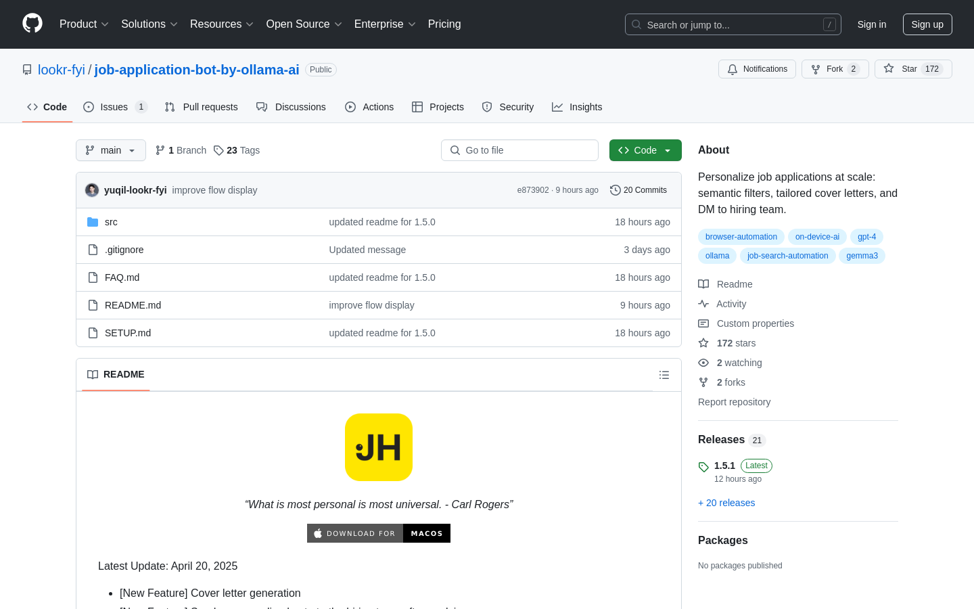Expand the Enterprise menu
Viewport: 974px width, 609px height.
point(385,24)
